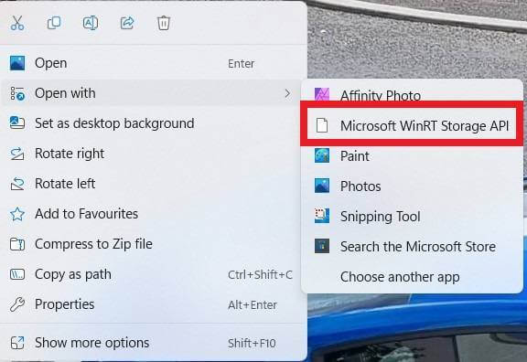Select Rotate right
The image size is (527, 362).
(154, 154)
